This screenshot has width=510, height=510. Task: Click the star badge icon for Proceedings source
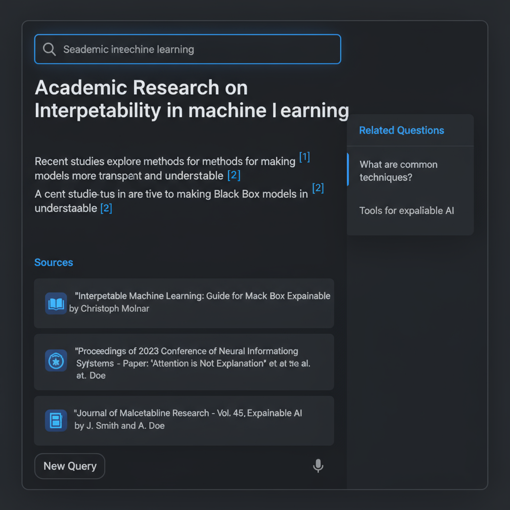[x=56, y=361]
